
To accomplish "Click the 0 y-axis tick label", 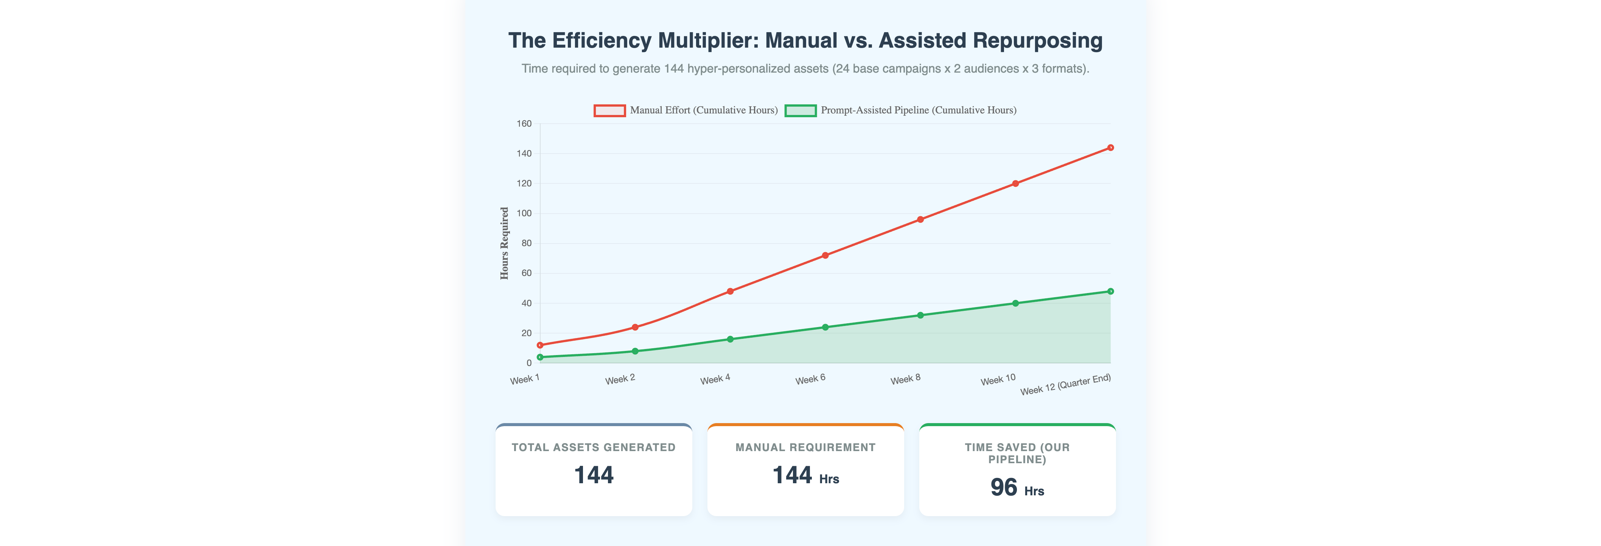I will [x=529, y=363].
